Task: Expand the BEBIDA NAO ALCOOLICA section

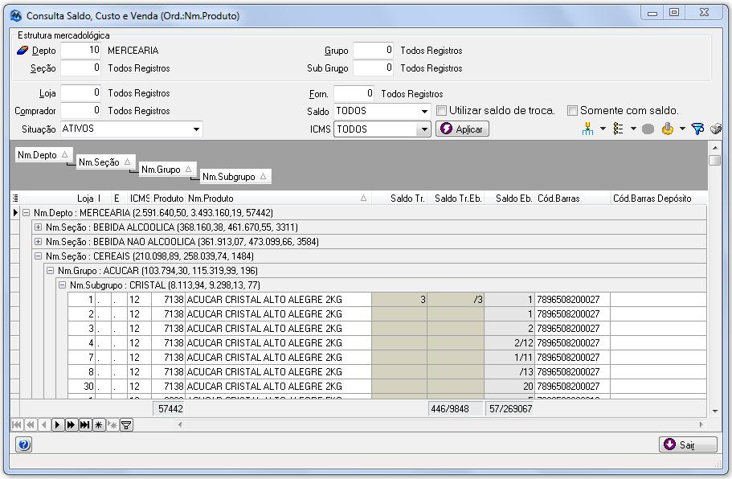Action: click(39, 242)
